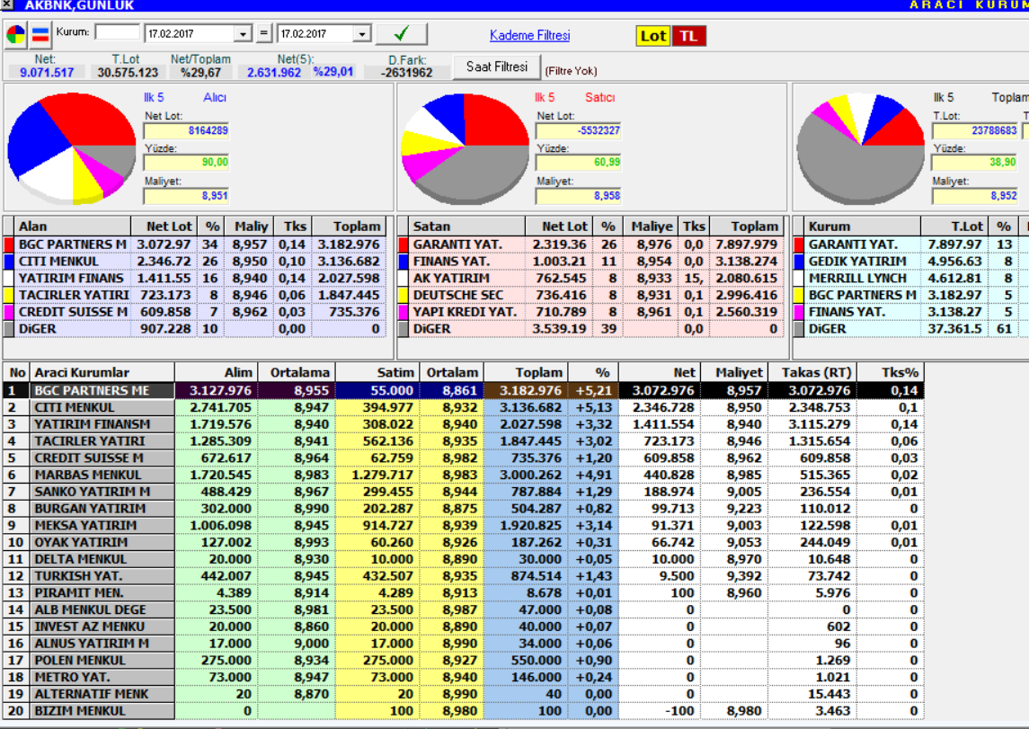Select the YATIRIM FINANSM row

(x=464, y=424)
